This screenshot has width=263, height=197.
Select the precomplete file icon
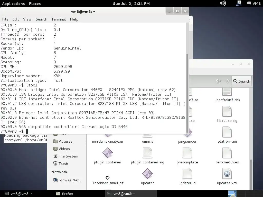187,153
